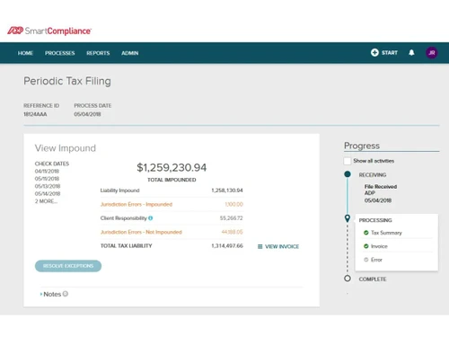This screenshot has width=449, height=337.
Task: Click the green check beside Invoice
Action: (365, 246)
